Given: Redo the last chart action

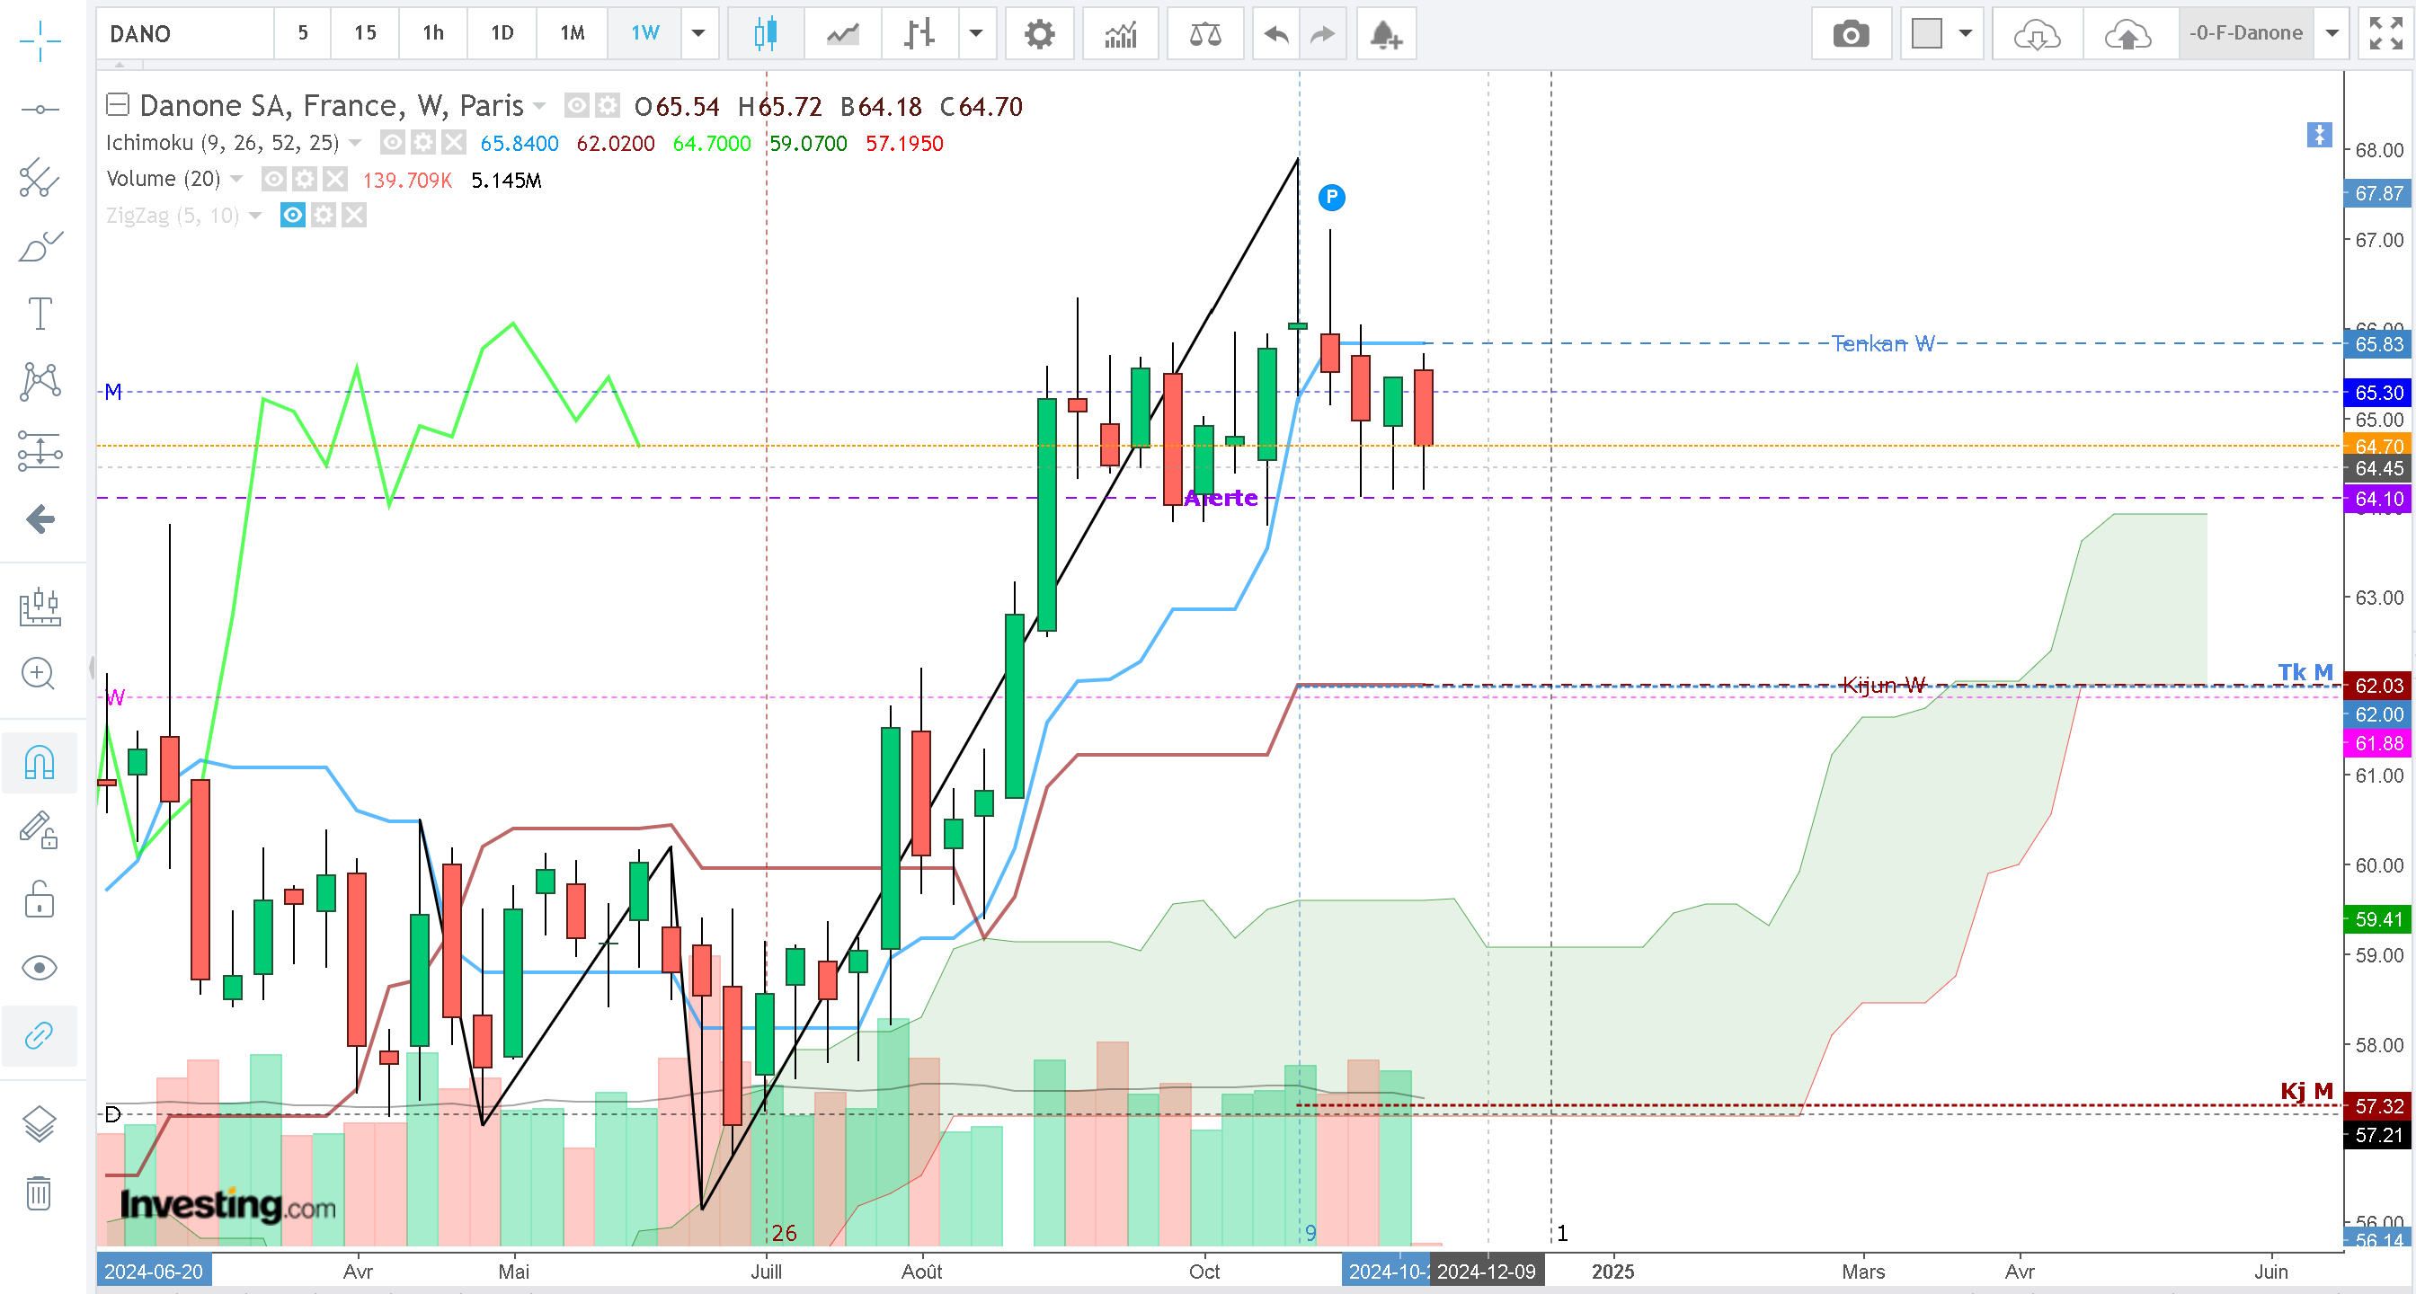Looking at the screenshot, I should (x=1322, y=34).
